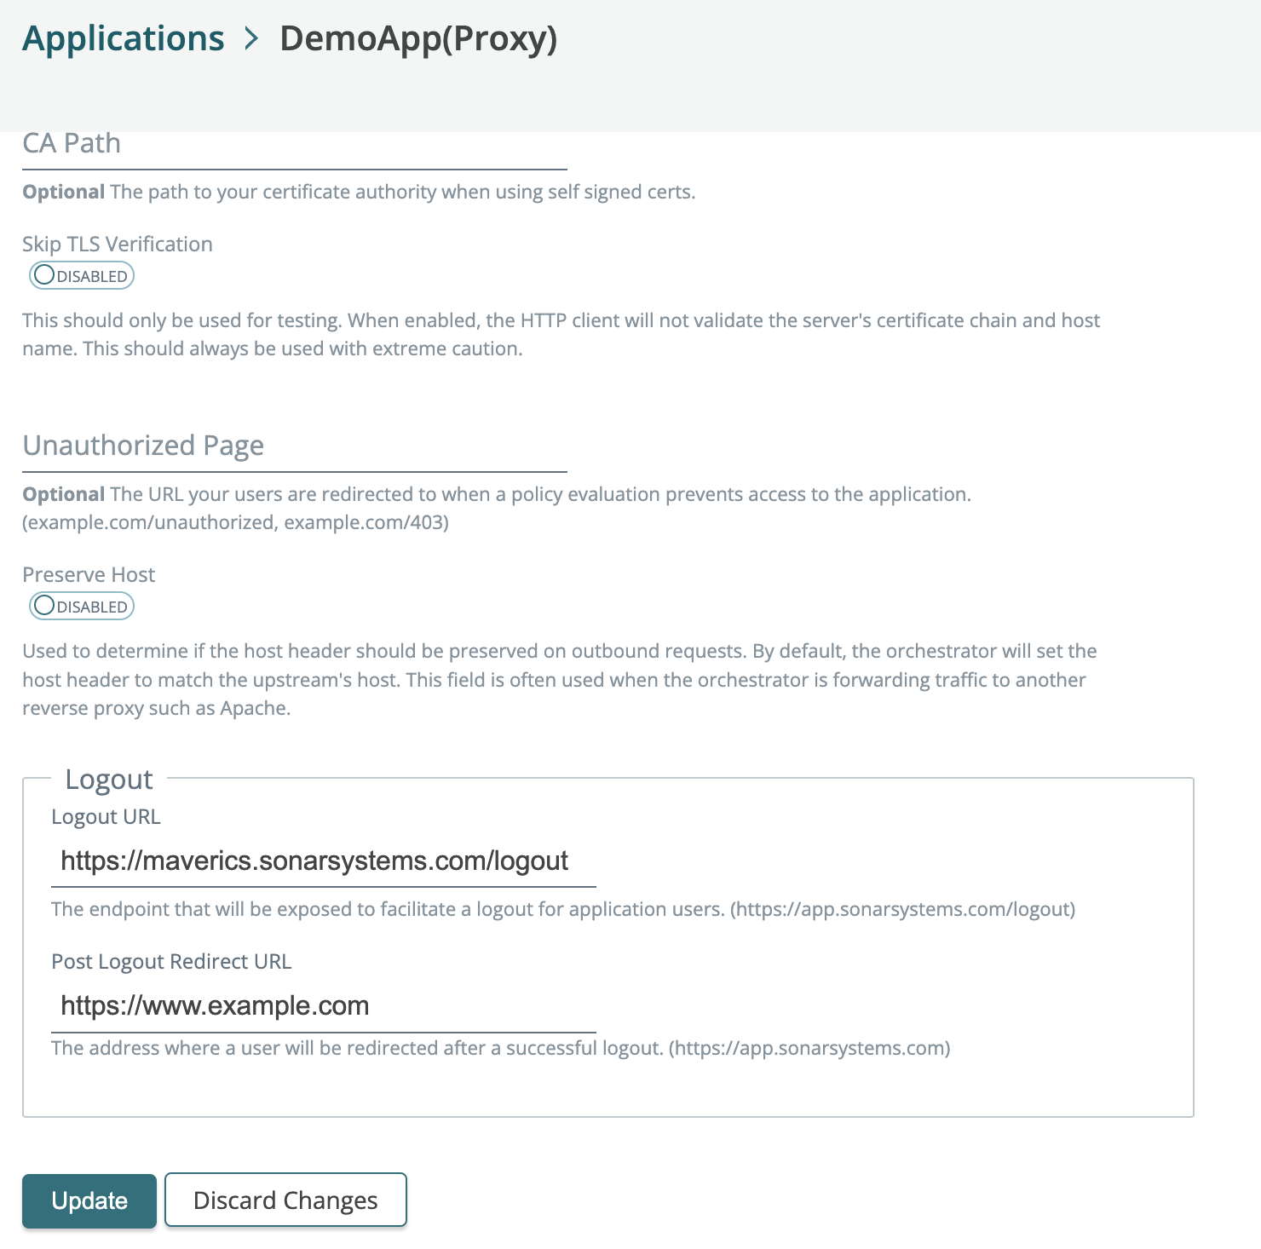This screenshot has height=1249, width=1261.
Task: Select the DemoApp(Proxy) breadcrumb title
Action: pyautogui.click(x=418, y=39)
